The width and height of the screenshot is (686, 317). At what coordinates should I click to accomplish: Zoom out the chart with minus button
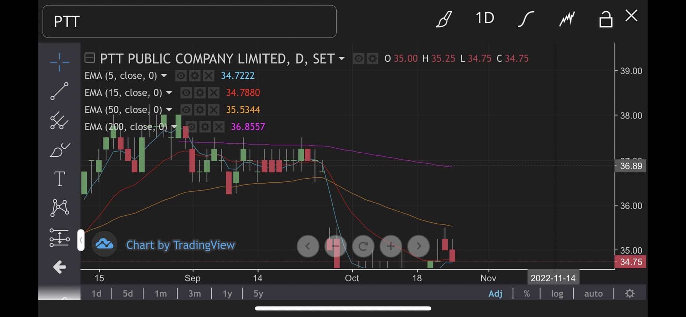(x=336, y=246)
